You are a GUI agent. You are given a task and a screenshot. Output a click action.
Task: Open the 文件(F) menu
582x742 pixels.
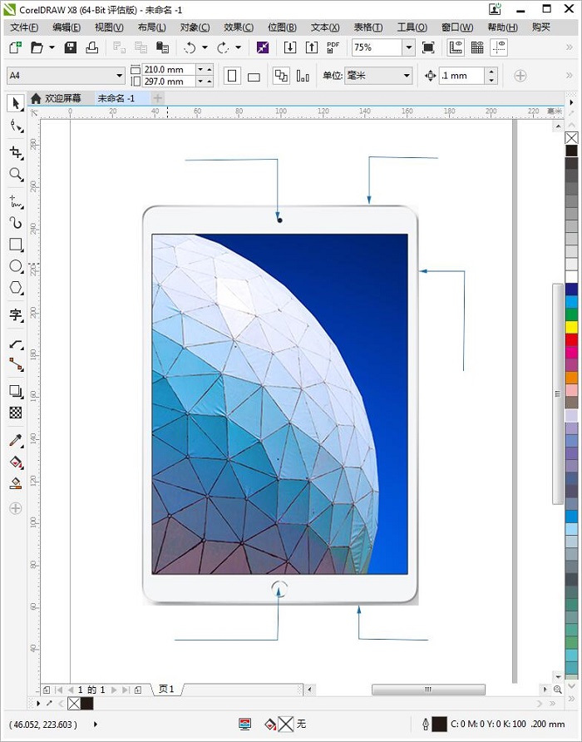point(25,27)
